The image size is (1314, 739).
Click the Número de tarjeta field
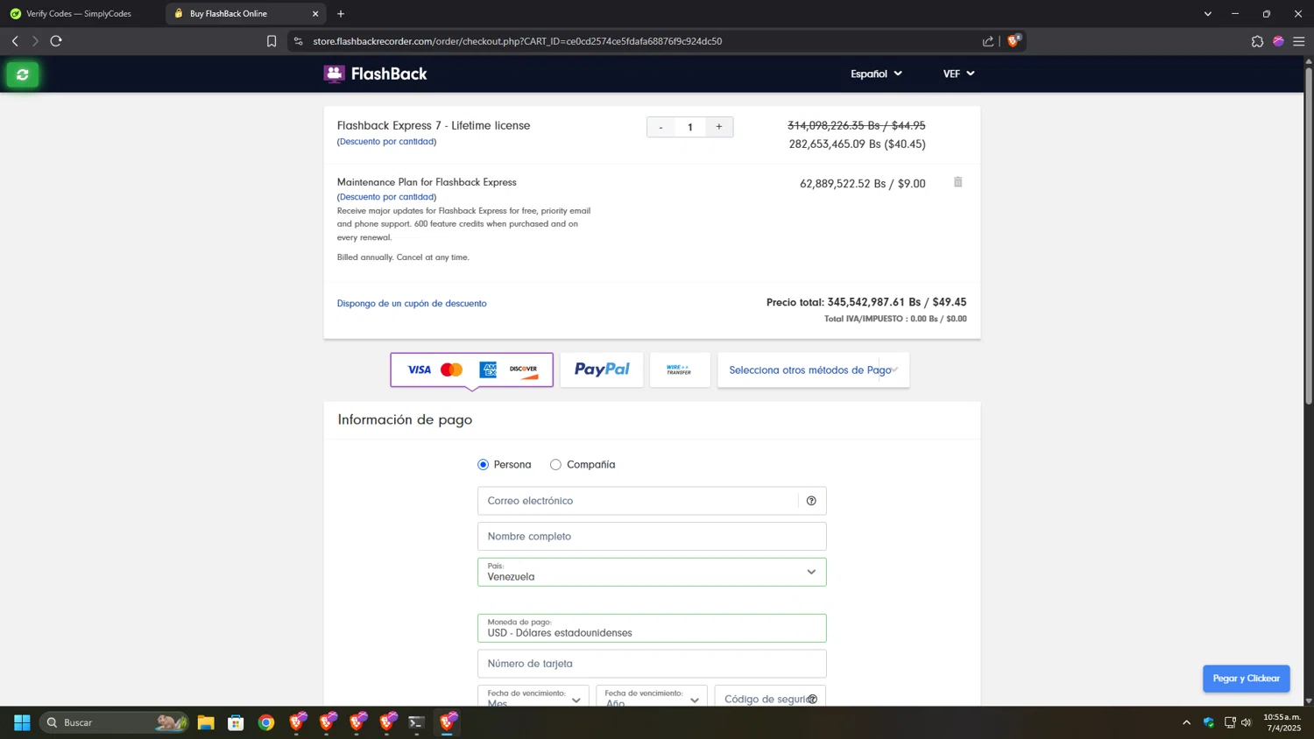tap(652, 664)
